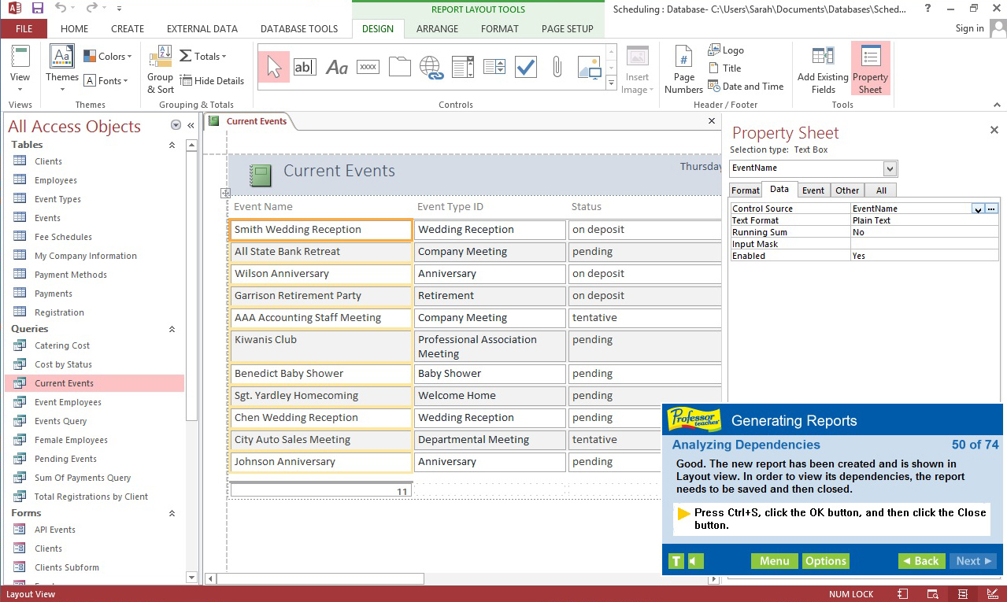Image resolution: width=1007 pixels, height=602 pixels.
Task: Toggle the Property Sheet pane
Action: (x=870, y=68)
